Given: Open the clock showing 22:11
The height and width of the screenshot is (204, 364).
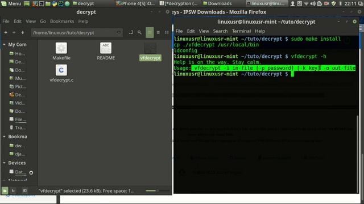Looking at the screenshot, I should point(350,3).
